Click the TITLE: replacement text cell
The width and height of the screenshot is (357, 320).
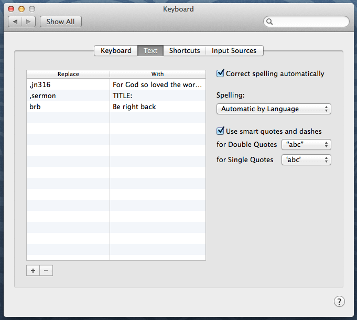coord(157,95)
